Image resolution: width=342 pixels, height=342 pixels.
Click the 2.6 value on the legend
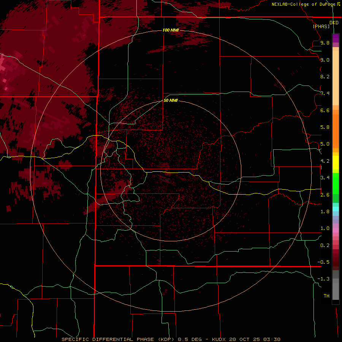click(x=325, y=195)
